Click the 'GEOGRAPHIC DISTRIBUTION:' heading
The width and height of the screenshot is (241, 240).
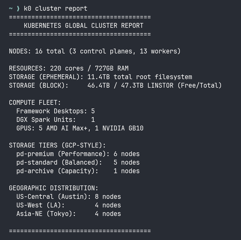click(54, 188)
